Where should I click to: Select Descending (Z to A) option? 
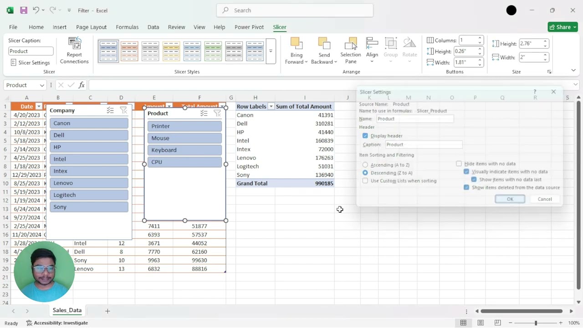click(x=365, y=173)
